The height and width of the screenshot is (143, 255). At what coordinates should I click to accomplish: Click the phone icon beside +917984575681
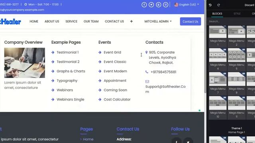tap(147, 72)
